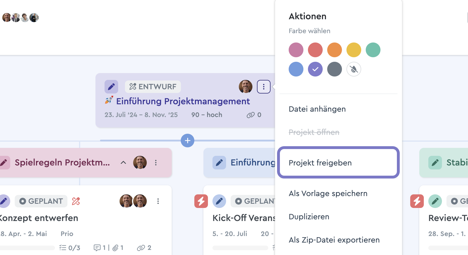This screenshot has width=468, height=255.
Task: Click the blue plus button below project
Action: tap(188, 141)
